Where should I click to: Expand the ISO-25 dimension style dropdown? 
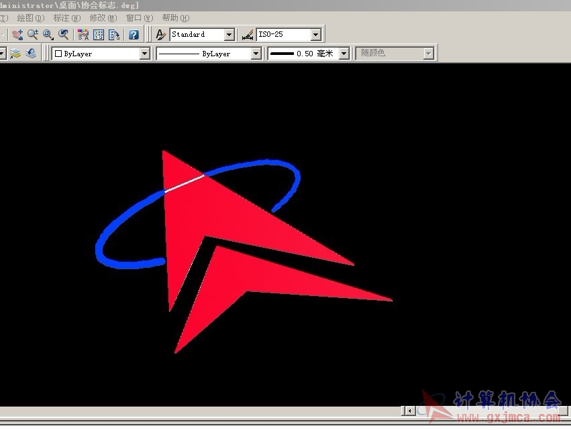point(316,35)
